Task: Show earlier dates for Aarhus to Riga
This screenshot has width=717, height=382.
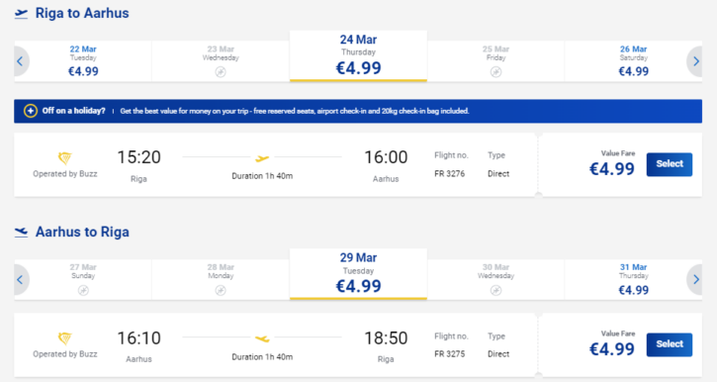Action: click(x=20, y=279)
